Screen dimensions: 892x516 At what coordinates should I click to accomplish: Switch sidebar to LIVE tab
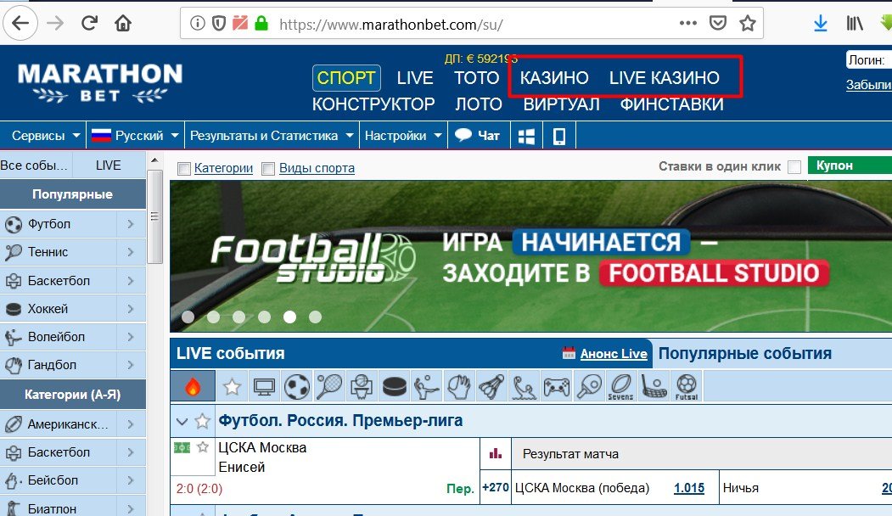click(x=108, y=165)
